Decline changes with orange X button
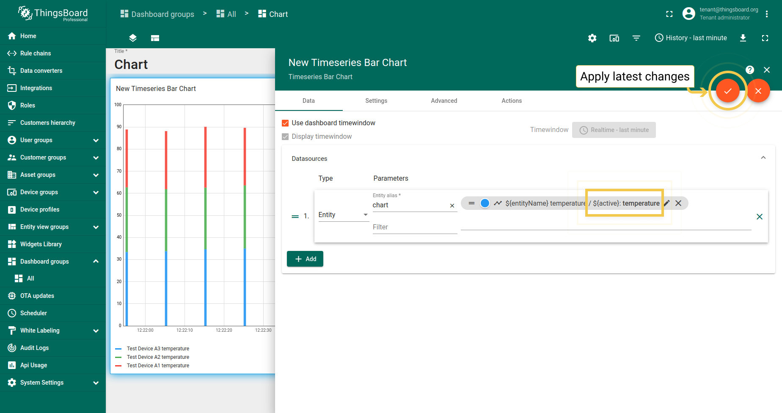This screenshot has height=413, width=782. click(758, 91)
